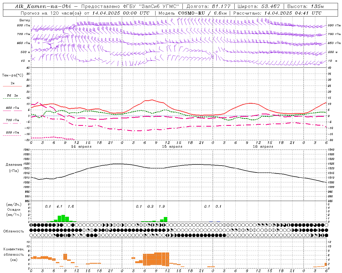Screen dimensions: 342x273
Task: Click the forecast text Прогноз на 120 часа(ов)
Action: point(52,13)
